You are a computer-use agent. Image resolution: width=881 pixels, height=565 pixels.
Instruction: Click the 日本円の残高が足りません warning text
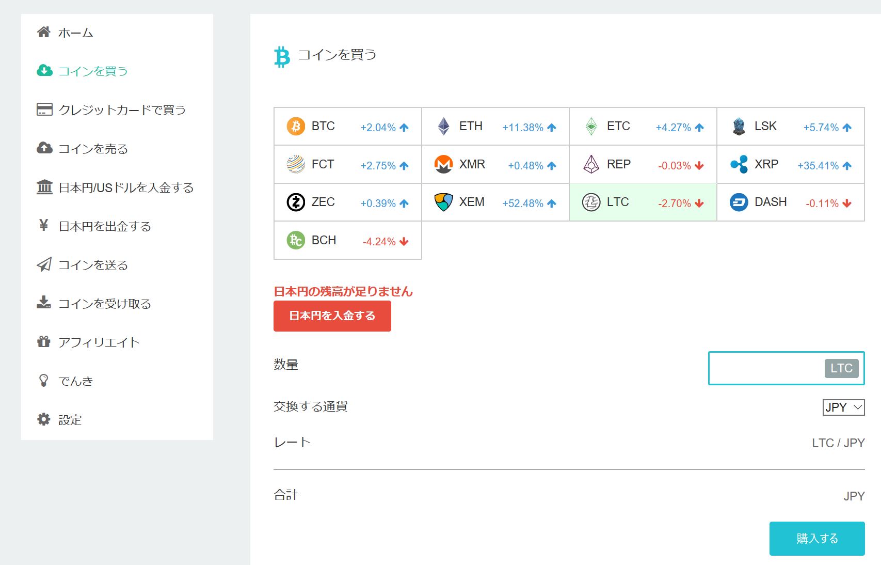pyautogui.click(x=343, y=292)
